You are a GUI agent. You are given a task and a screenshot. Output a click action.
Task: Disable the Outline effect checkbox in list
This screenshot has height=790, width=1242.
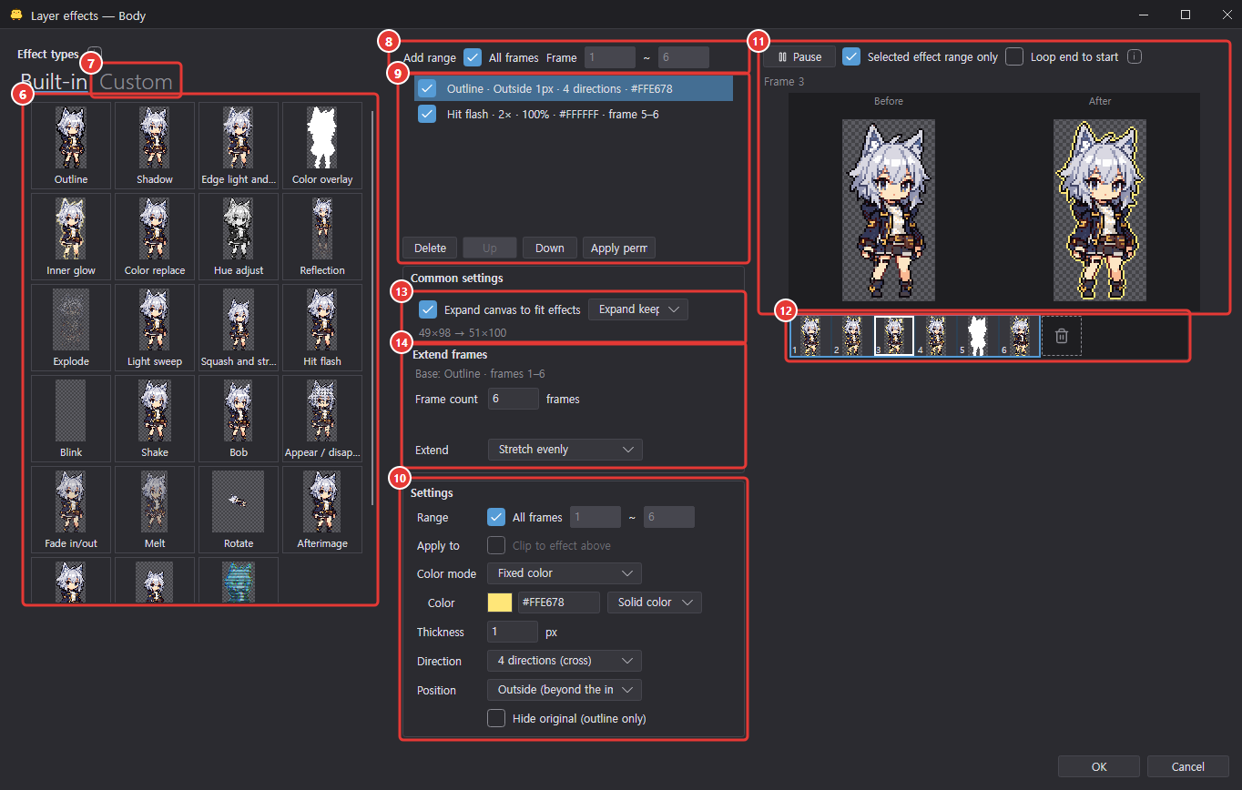point(427,88)
